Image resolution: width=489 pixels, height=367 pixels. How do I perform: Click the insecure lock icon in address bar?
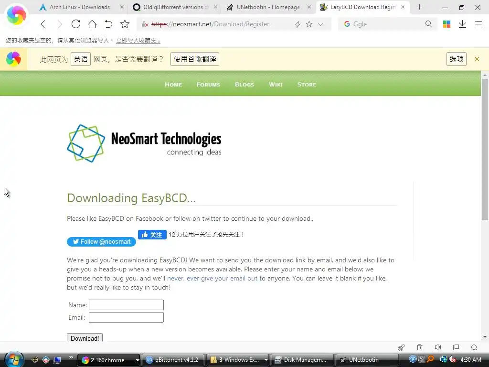(x=145, y=24)
